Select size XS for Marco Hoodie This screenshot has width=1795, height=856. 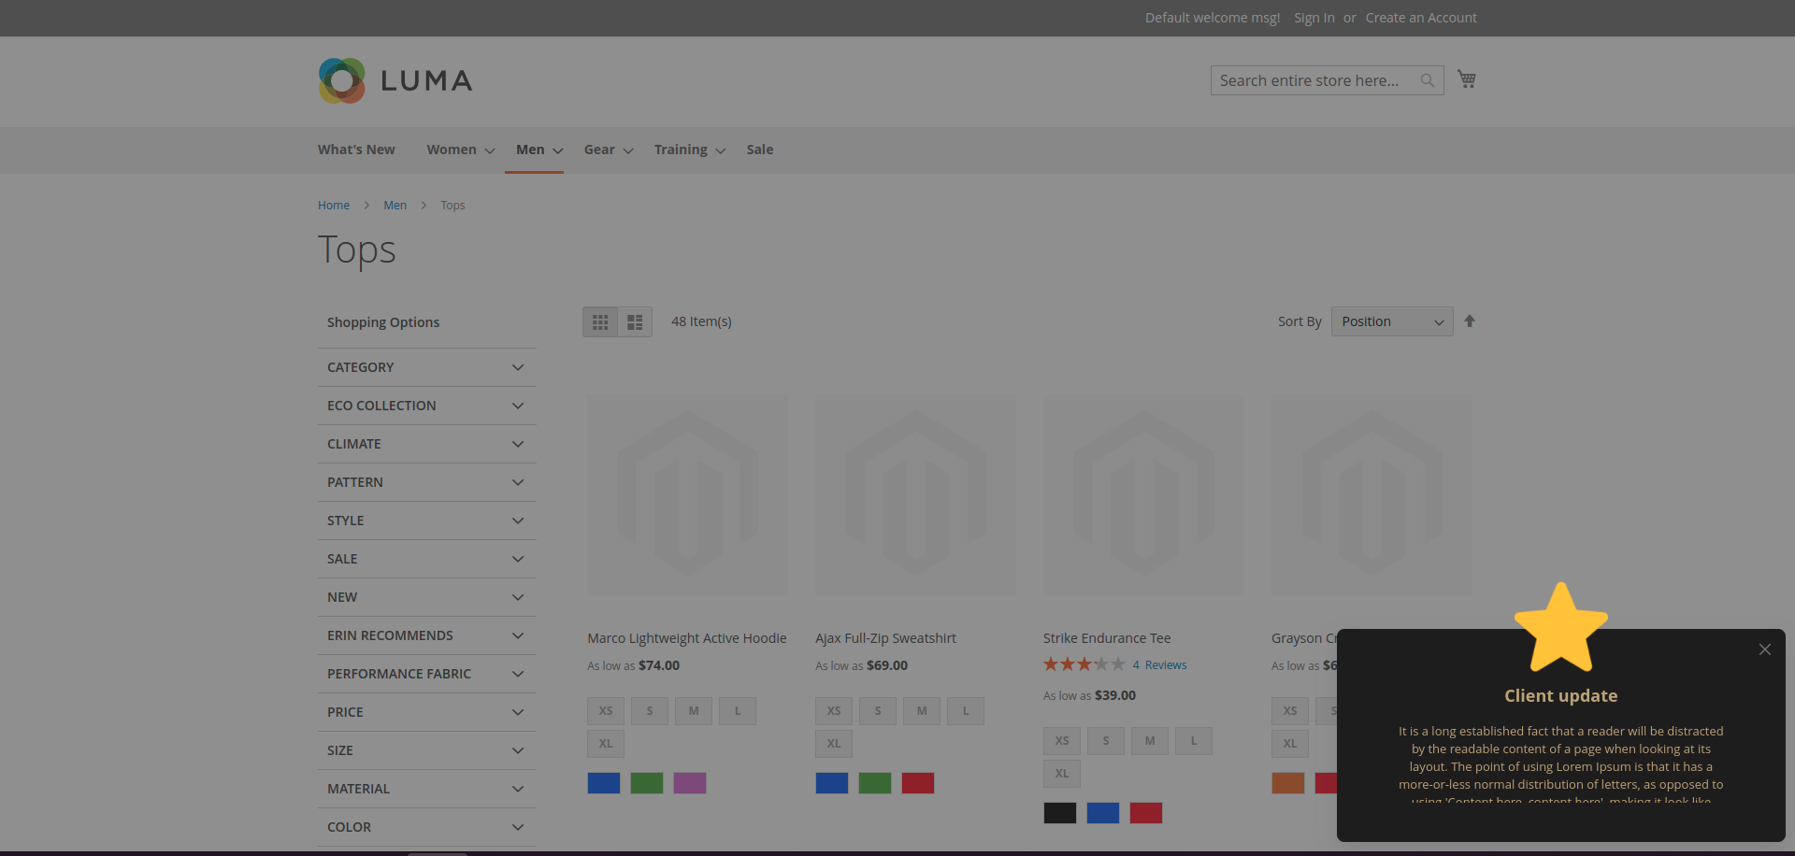pyautogui.click(x=606, y=711)
